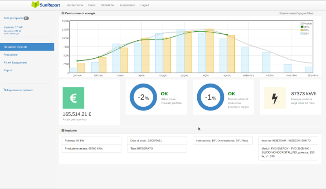Click the Moduli: FVG ENERGY cell
Image resolution: width=326 pixels, height=189 pixels.
(288, 152)
